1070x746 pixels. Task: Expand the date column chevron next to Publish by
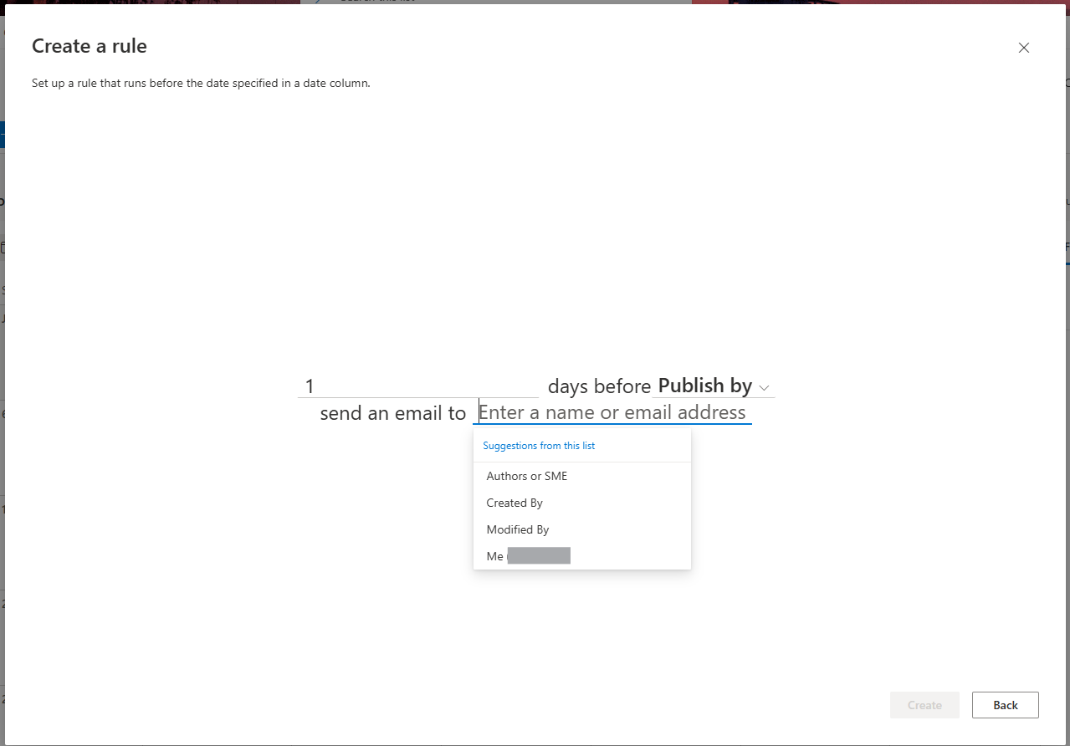(x=763, y=387)
